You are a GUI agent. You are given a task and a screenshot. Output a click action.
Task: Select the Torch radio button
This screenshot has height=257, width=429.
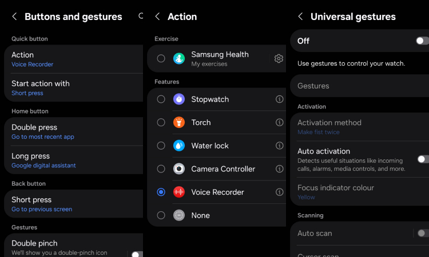tap(161, 122)
